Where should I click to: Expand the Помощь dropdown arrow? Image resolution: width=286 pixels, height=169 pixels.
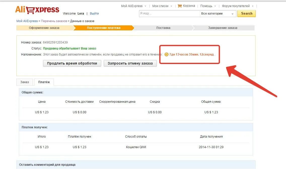tap(215, 6)
